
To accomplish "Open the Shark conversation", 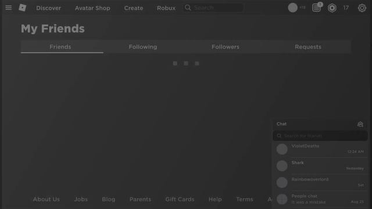I will (320, 165).
